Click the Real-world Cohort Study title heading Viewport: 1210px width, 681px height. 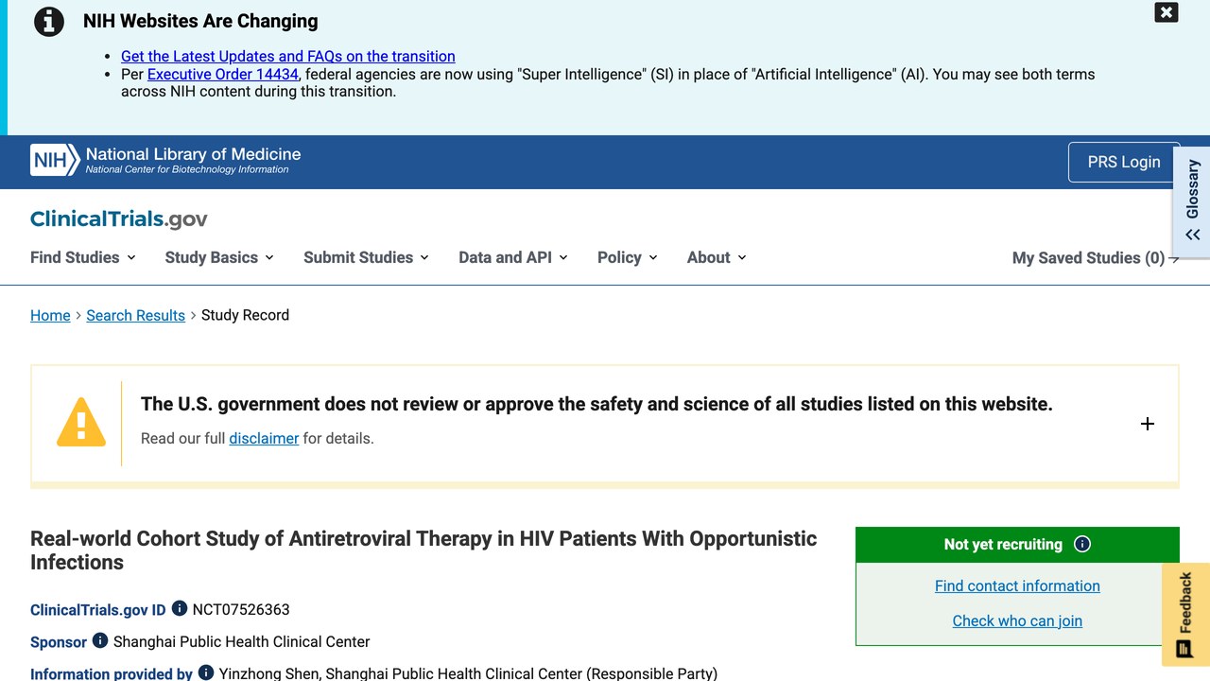point(423,550)
